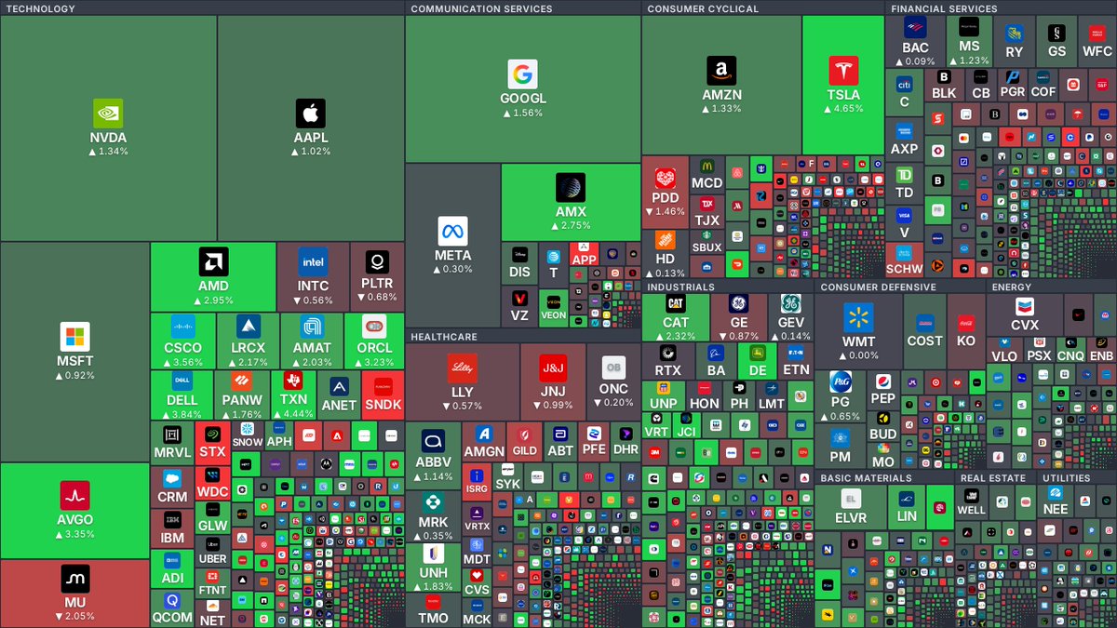The height and width of the screenshot is (628, 1117).
Task: Click the Palo Alto PANW logo
Action: point(241,381)
